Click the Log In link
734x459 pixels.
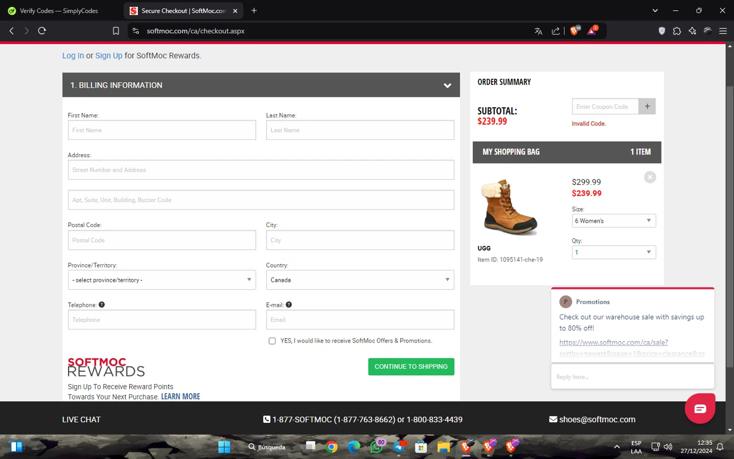pos(73,56)
